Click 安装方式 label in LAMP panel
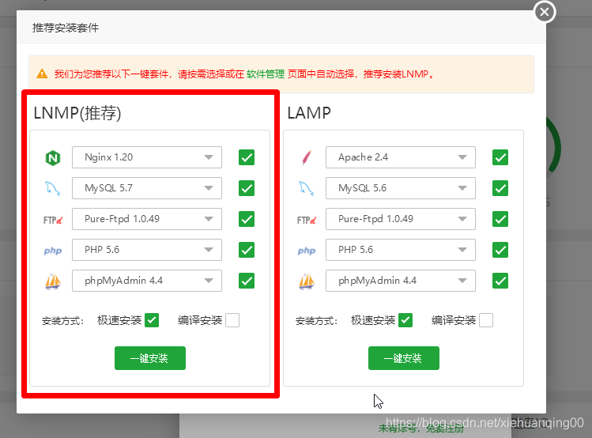 316,321
